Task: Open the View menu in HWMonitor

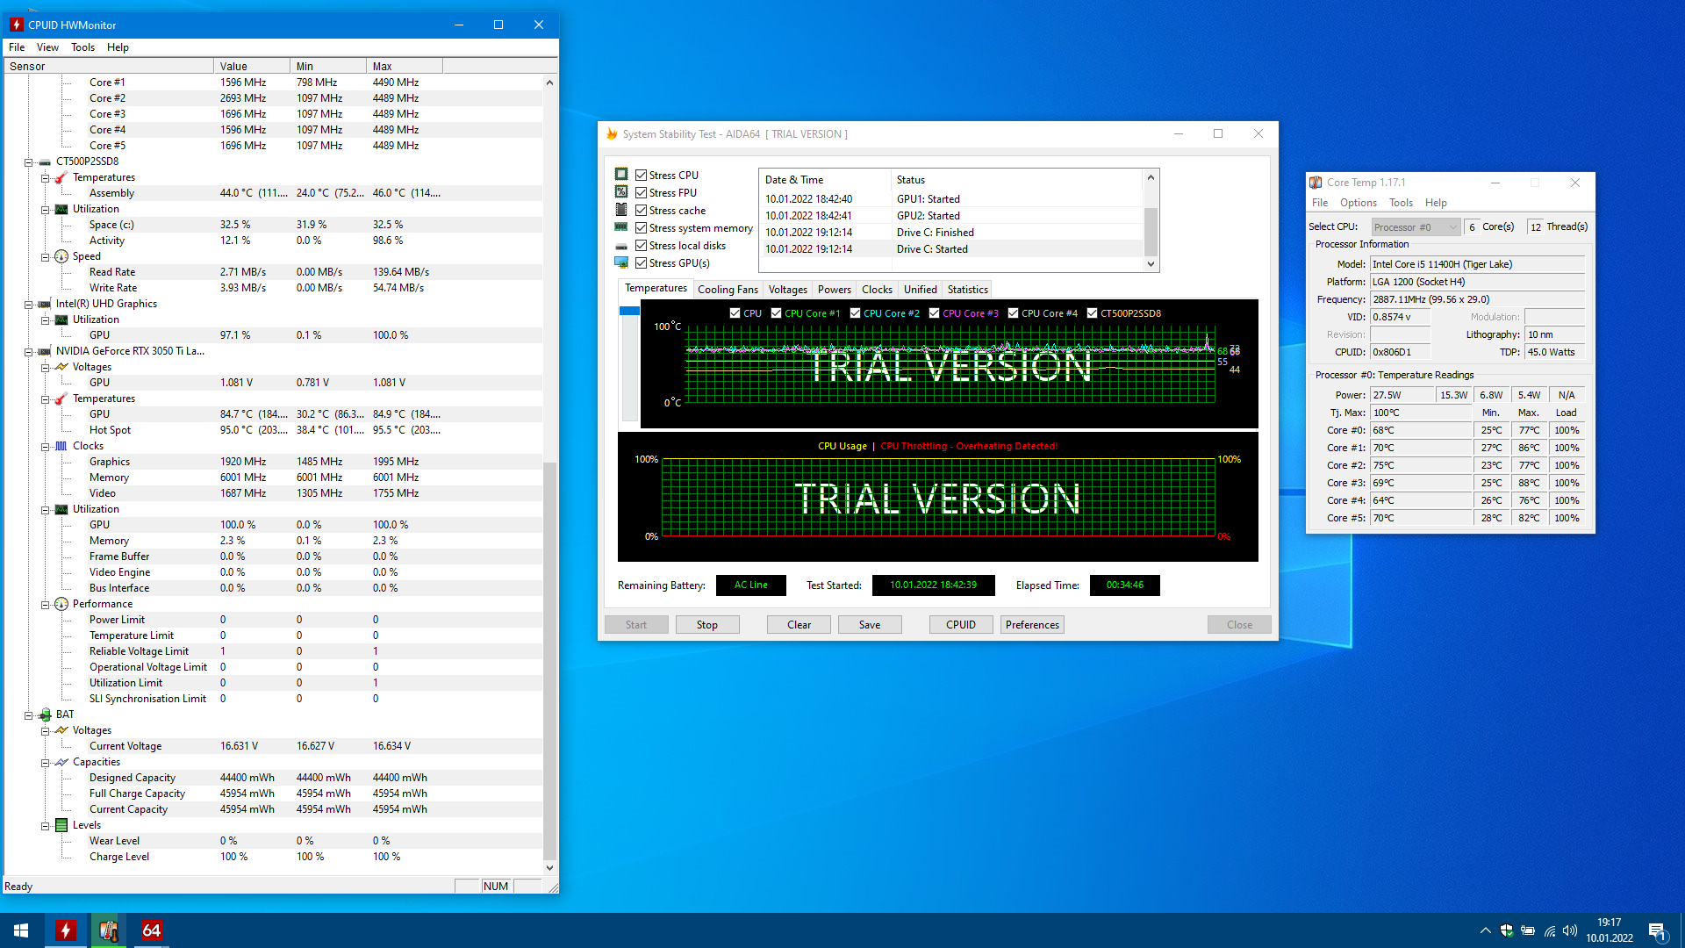Action: click(47, 47)
